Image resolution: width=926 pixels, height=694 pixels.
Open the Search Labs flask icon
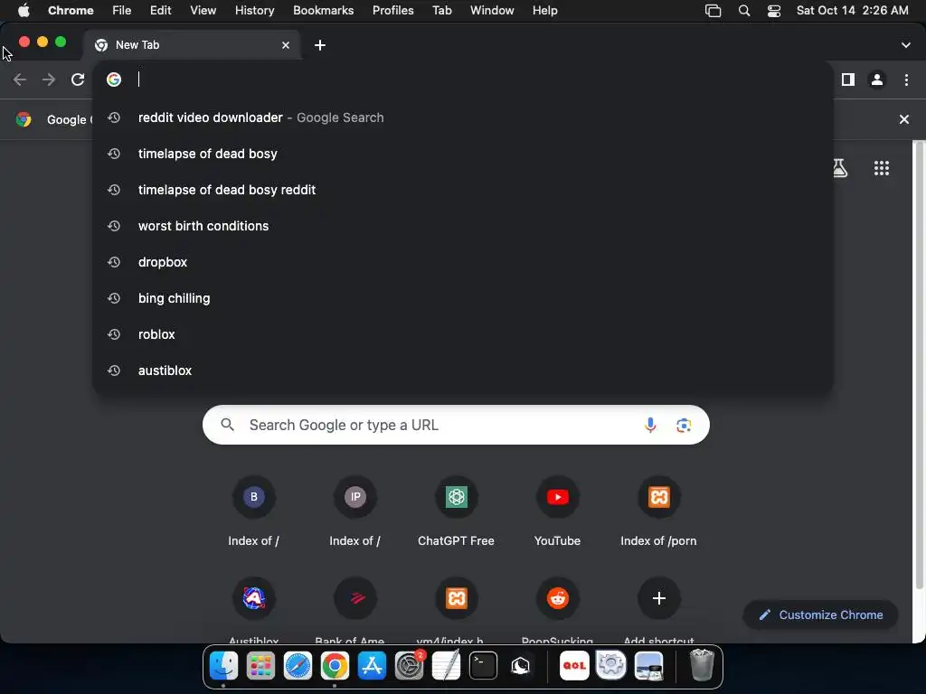840,168
